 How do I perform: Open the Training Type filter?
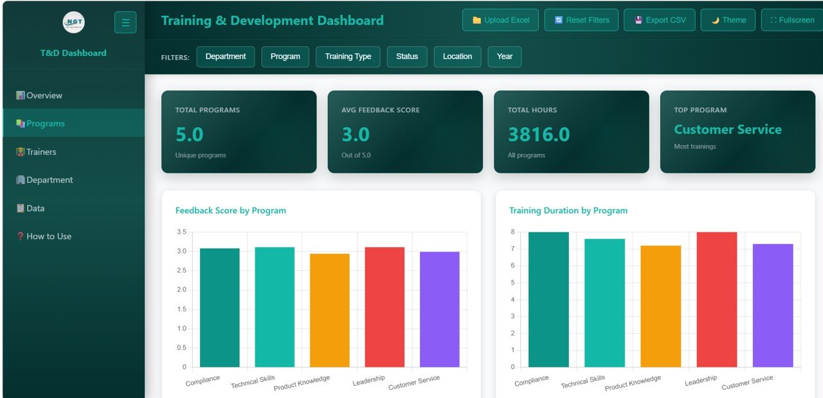coord(348,56)
